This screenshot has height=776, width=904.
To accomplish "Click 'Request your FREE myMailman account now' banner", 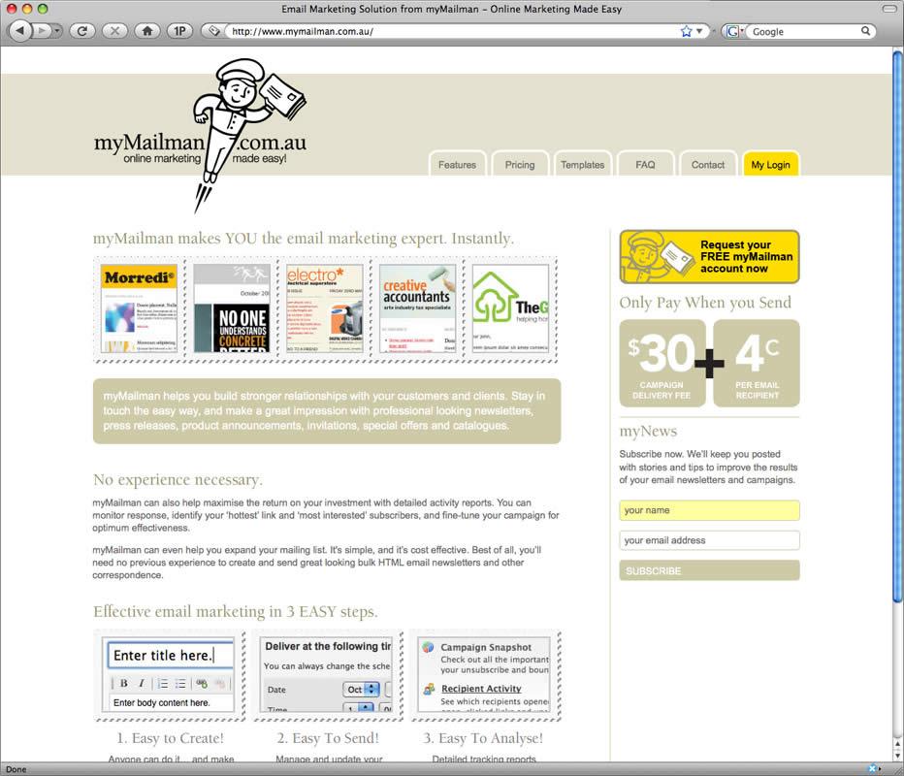I will (709, 256).
